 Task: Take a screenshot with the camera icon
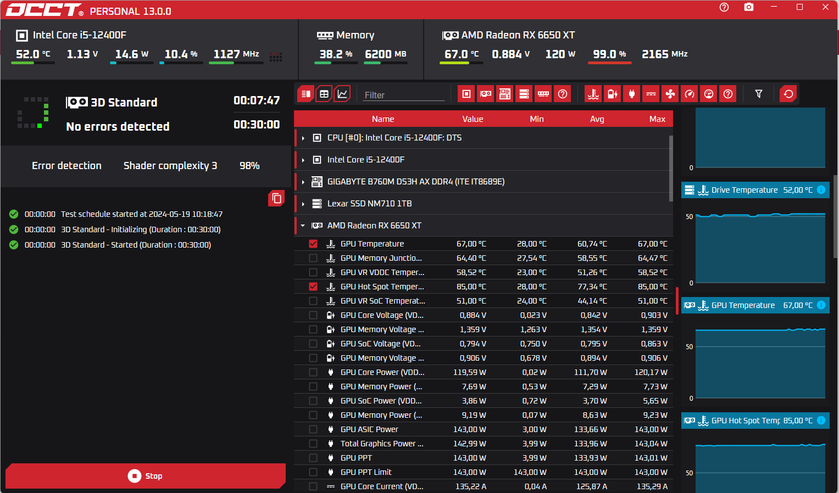coord(749,7)
